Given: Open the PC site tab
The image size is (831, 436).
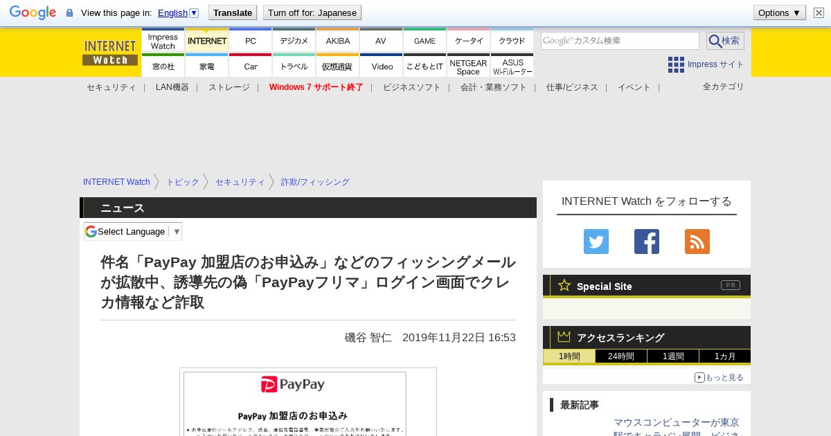Looking at the screenshot, I should click(x=251, y=42).
